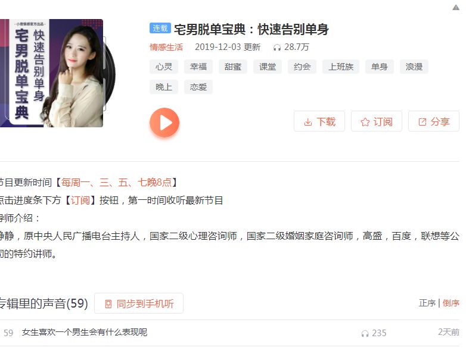Open the album cover thumbnail
The image size is (466, 354).
point(51,73)
